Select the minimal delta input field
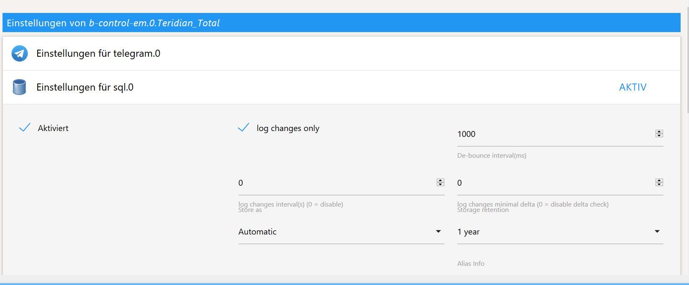Viewport: 689px width, 285px height. 552,183
